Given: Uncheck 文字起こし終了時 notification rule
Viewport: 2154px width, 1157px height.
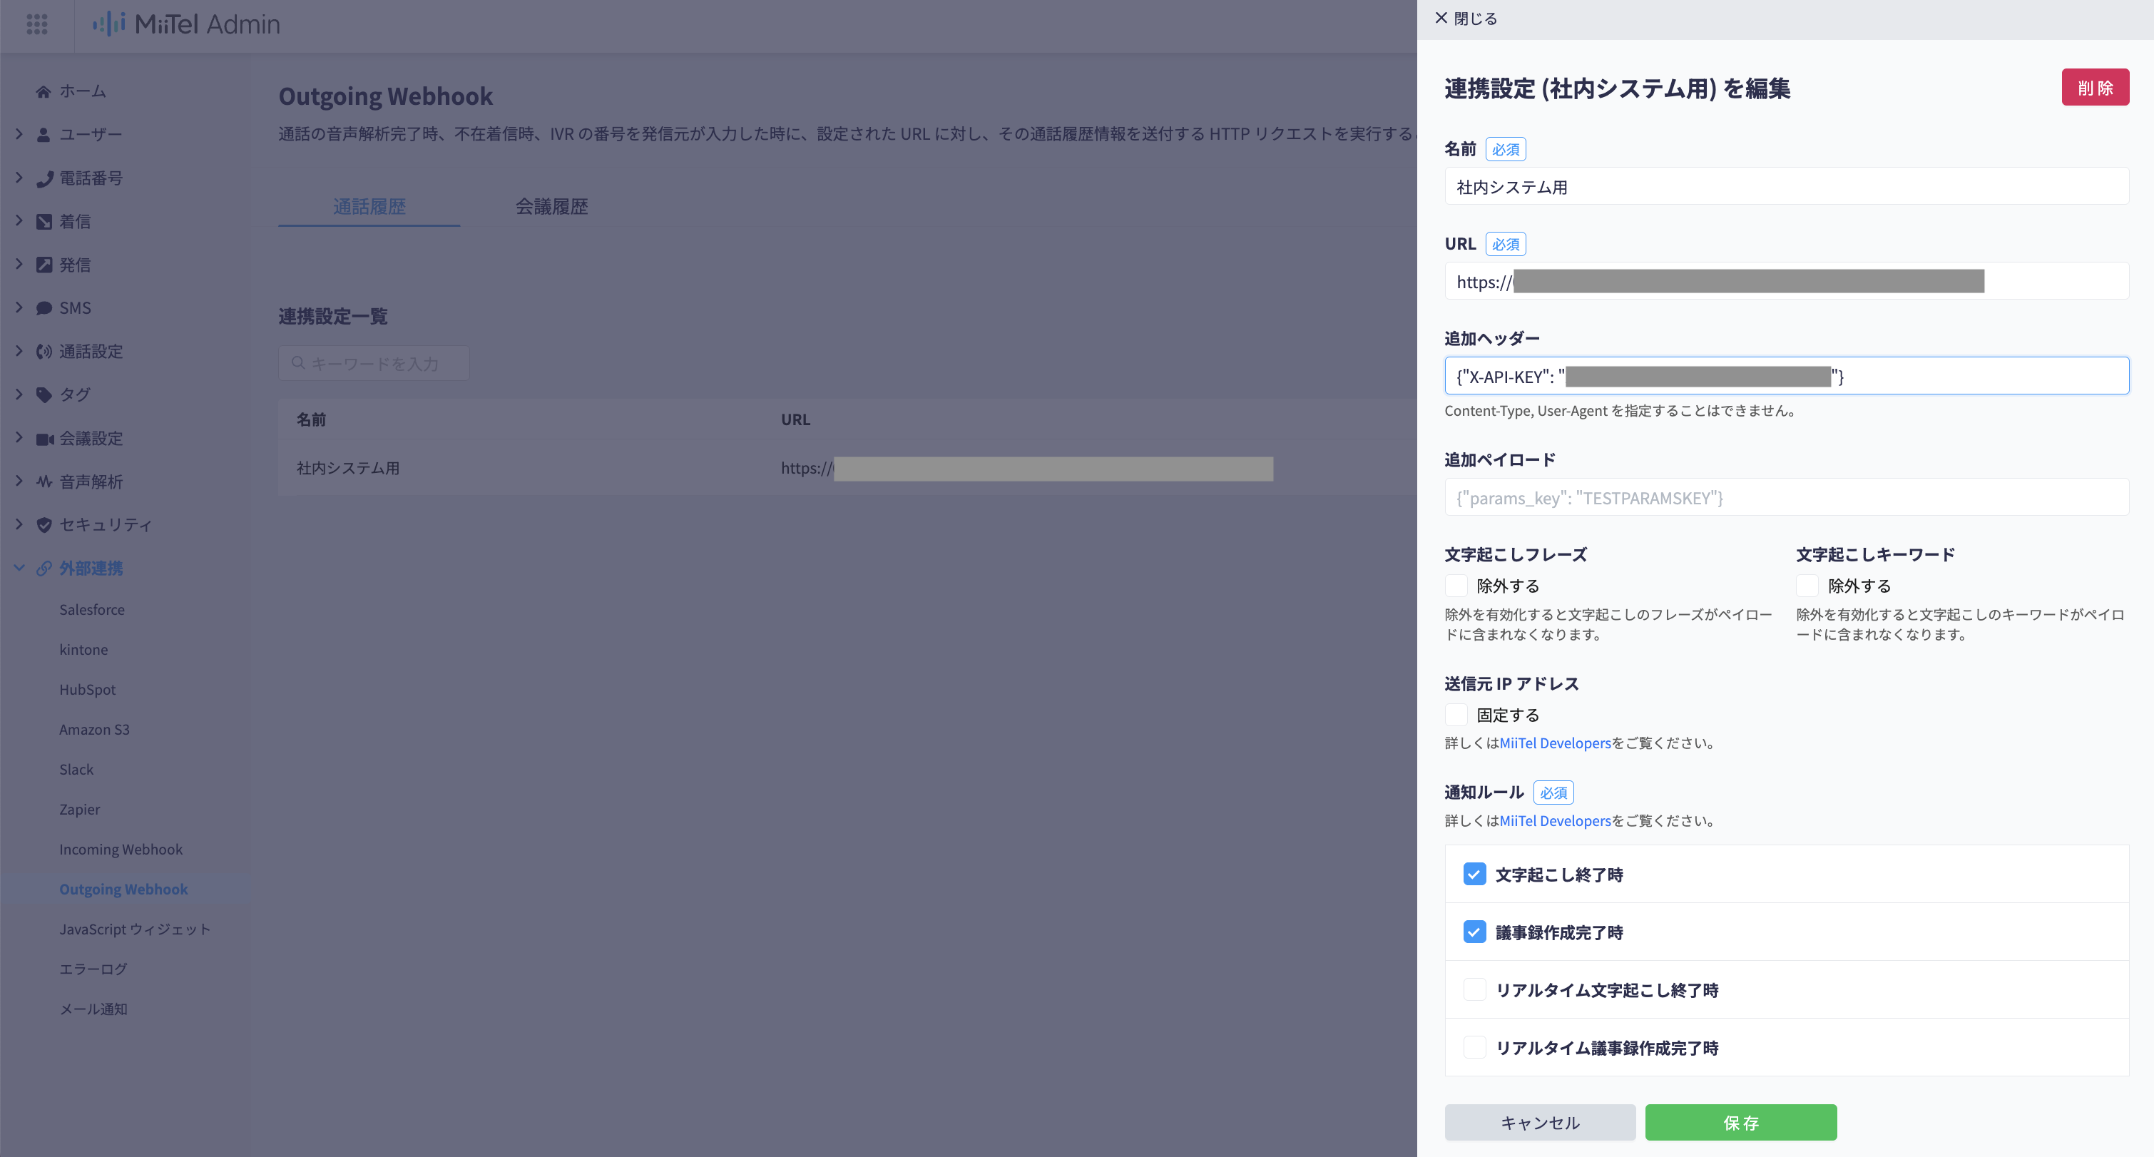Looking at the screenshot, I should (x=1474, y=875).
